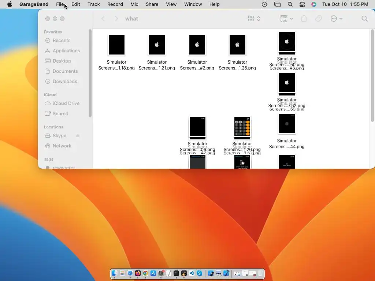This screenshot has height=281, width=375.
Task: Launch Safari from the Dock
Action: [x=130, y=273]
